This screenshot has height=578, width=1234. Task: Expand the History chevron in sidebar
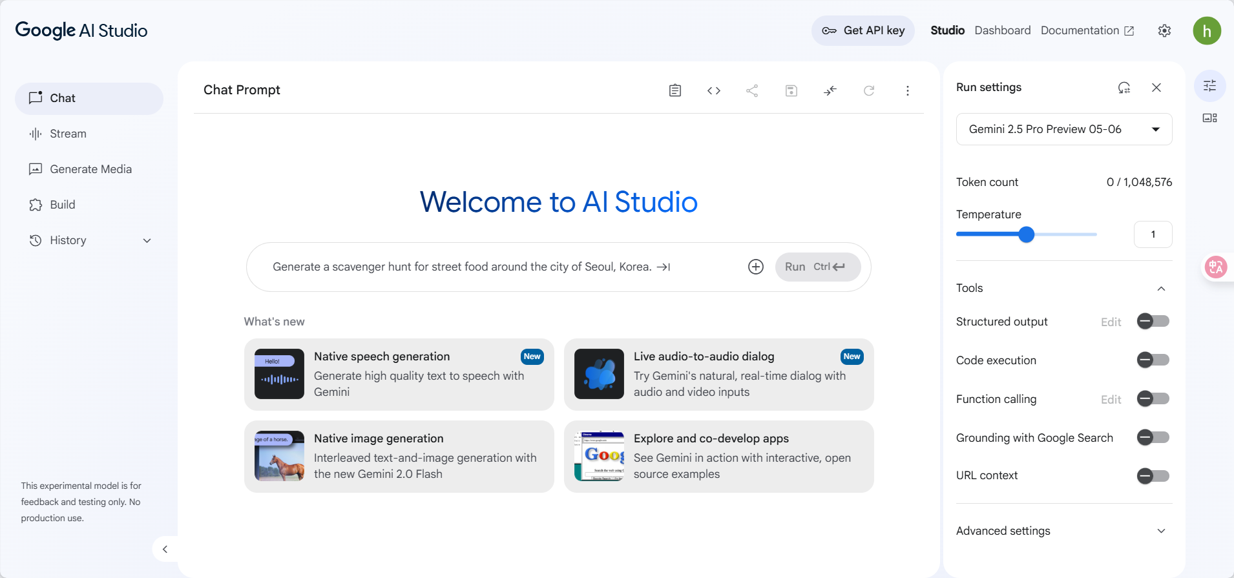point(147,240)
